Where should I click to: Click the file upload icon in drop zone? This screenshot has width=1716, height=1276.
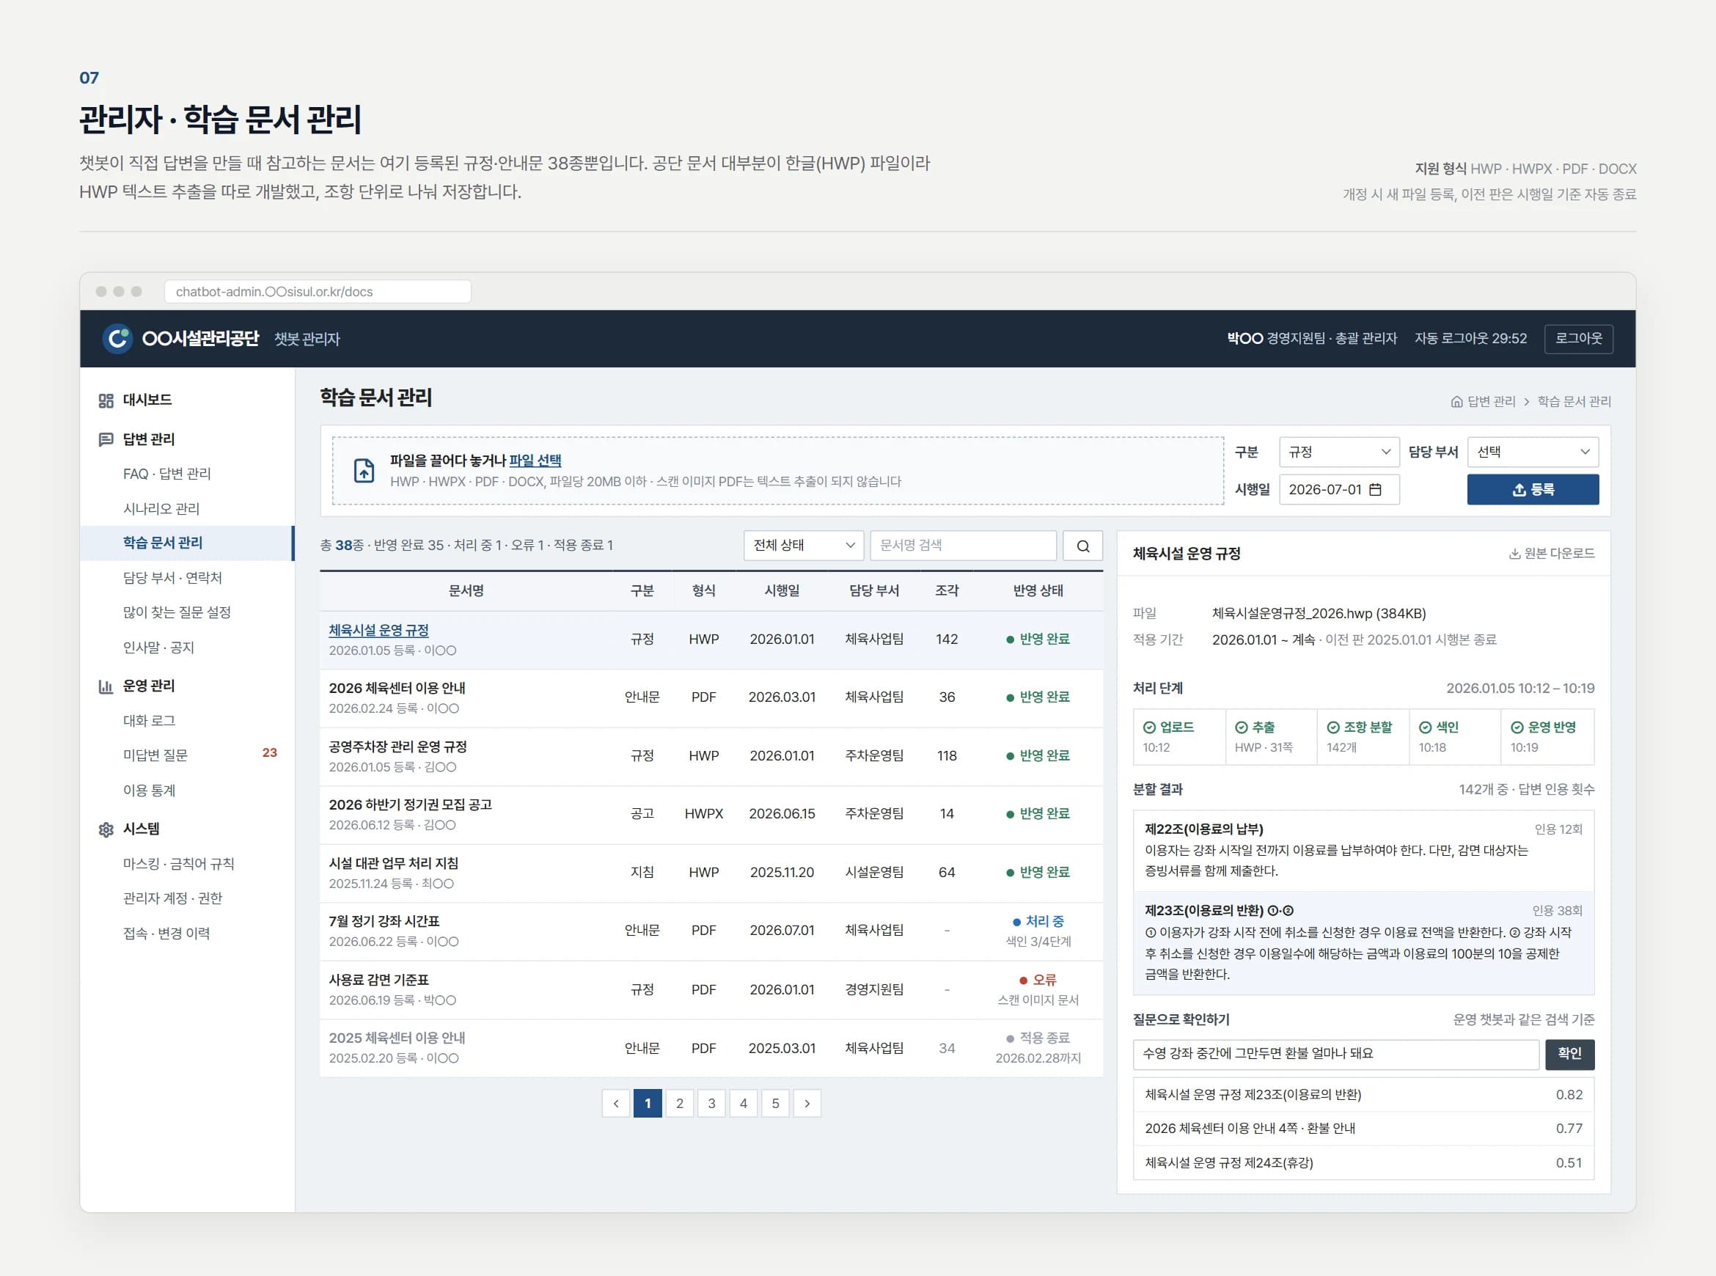(x=364, y=470)
